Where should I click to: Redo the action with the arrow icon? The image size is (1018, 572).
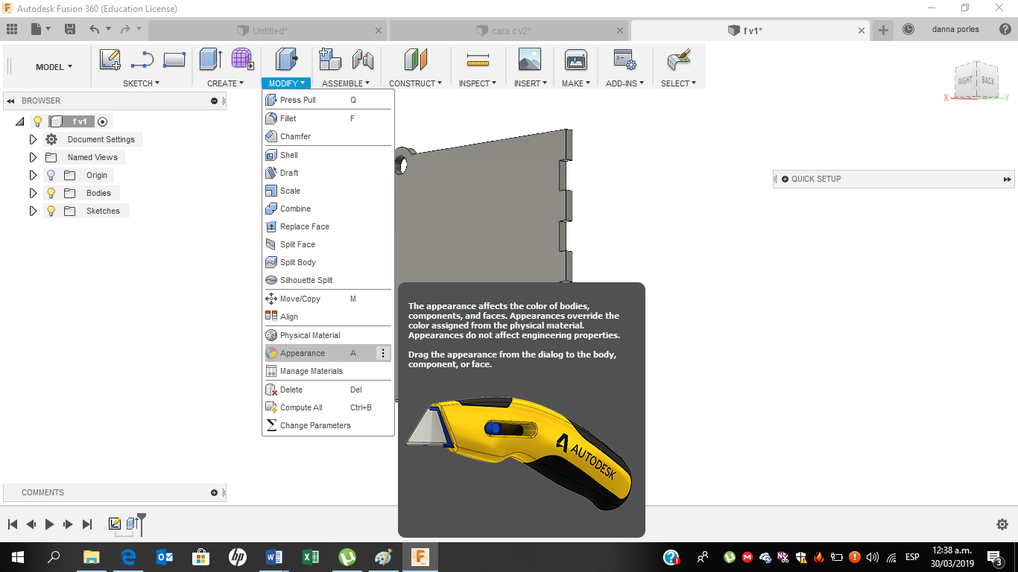[x=125, y=29]
